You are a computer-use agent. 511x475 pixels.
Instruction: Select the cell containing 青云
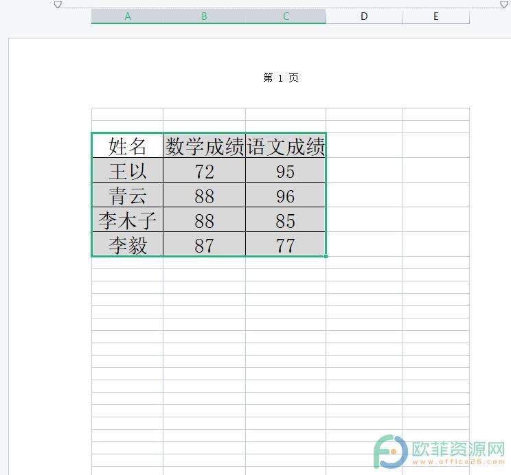coord(128,195)
